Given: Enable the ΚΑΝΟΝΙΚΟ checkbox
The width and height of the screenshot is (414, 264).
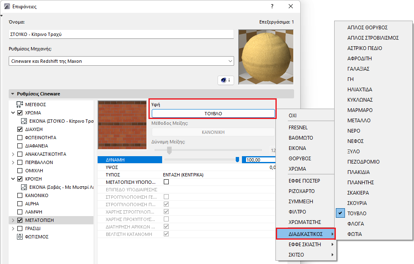Looking at the screenshot, I should 20,195.
